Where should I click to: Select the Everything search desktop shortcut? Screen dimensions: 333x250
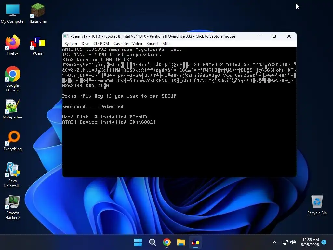click(x=13, y=141)
